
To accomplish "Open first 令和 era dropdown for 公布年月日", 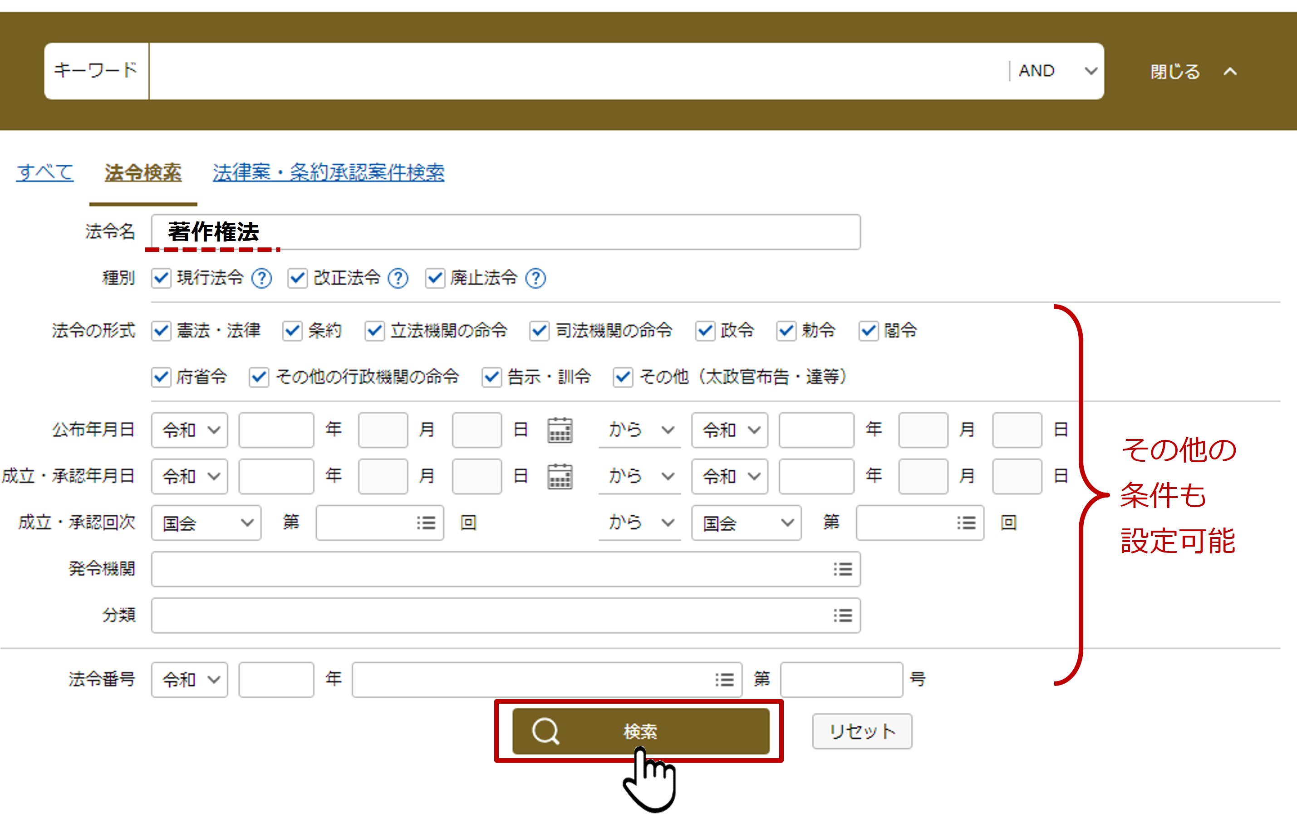I will coord(190,430).
